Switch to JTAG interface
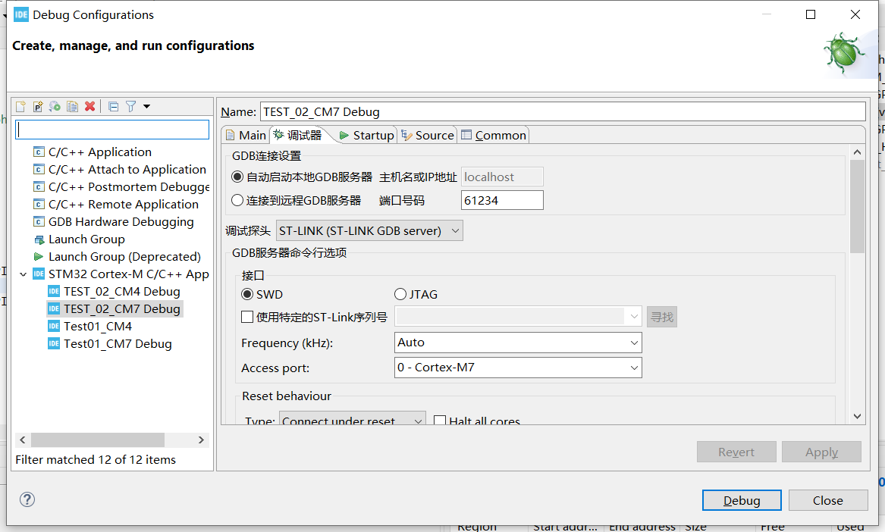The image size is (885, 532). click(x=400, y=294)
